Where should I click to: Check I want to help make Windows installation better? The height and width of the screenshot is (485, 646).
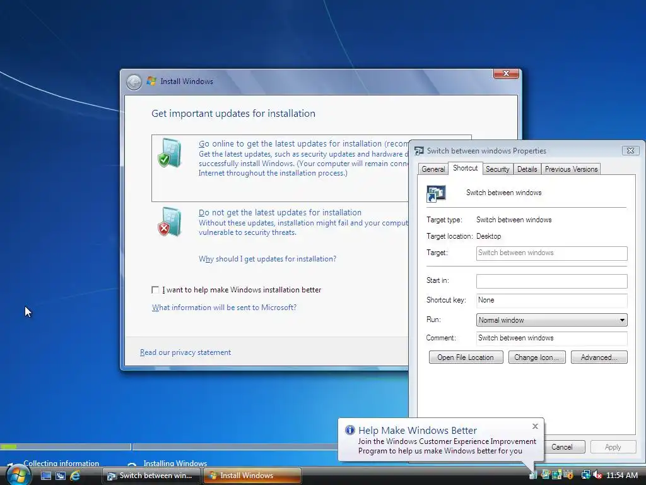155,290
